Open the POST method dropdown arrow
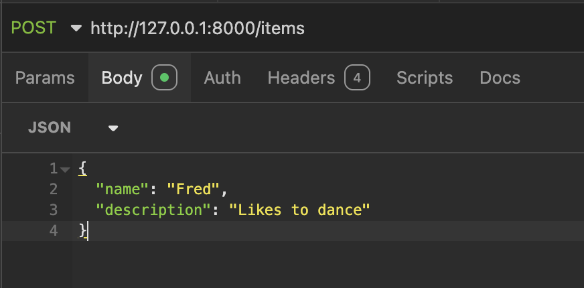Image resolution: width=584 pixels, height=288 pixels. coord(76,28)
